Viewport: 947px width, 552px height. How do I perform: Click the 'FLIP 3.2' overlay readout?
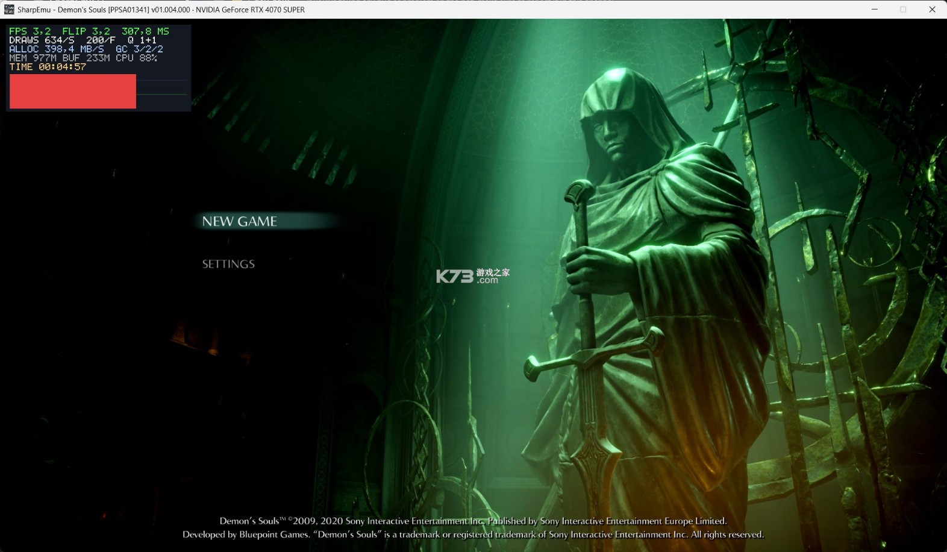86,31
